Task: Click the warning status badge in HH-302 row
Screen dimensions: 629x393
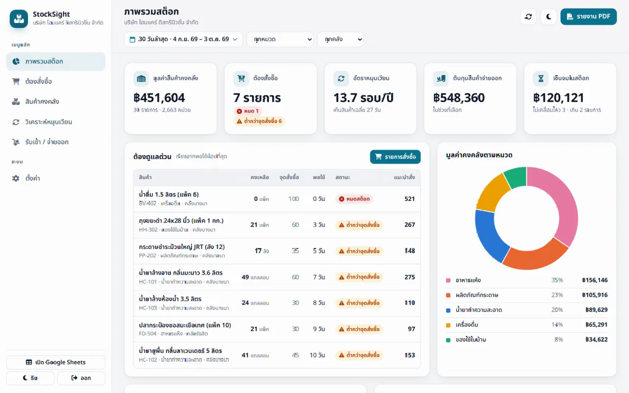Action: 359,225
